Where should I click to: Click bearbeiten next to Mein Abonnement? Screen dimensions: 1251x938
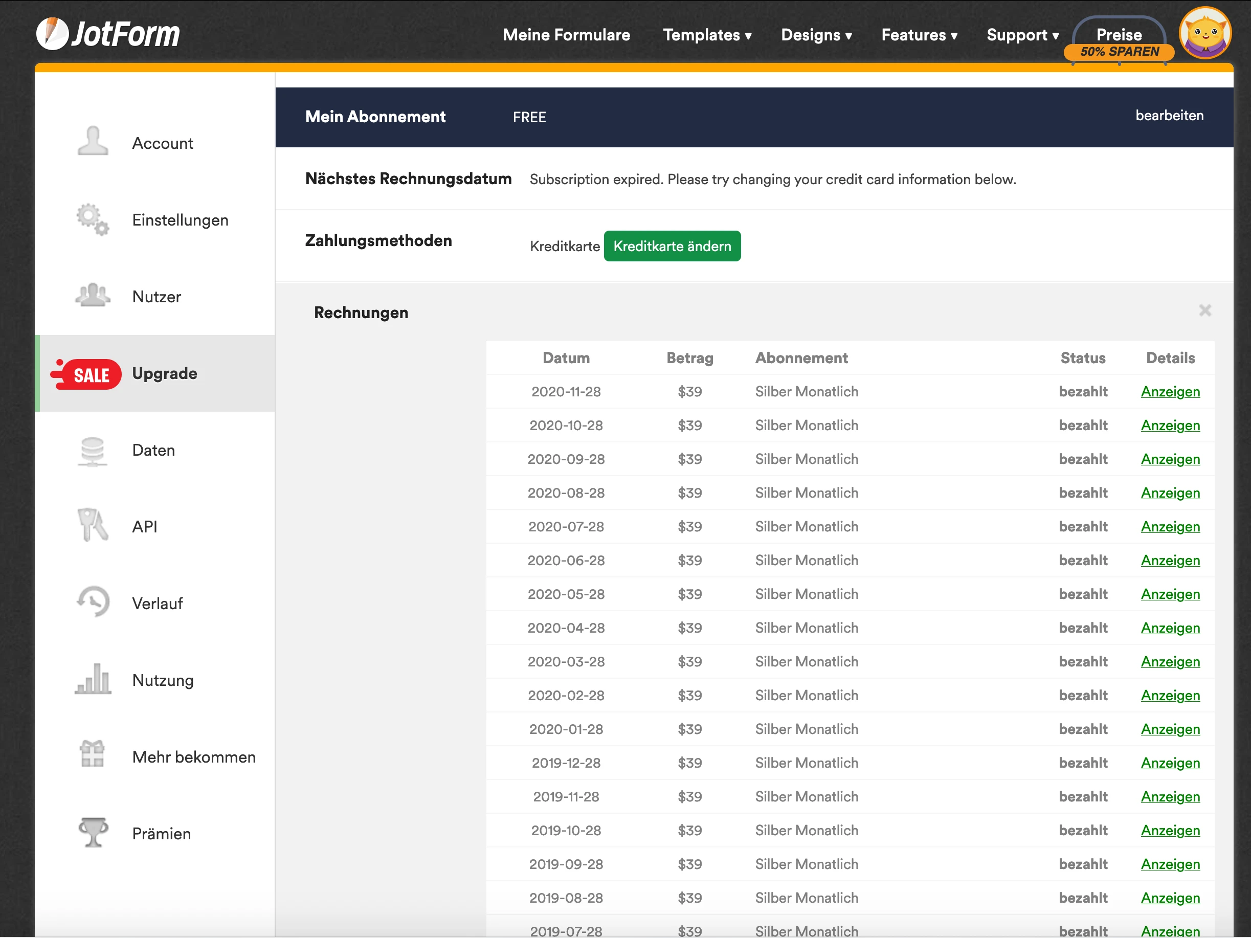click(x=1170, y=116)
